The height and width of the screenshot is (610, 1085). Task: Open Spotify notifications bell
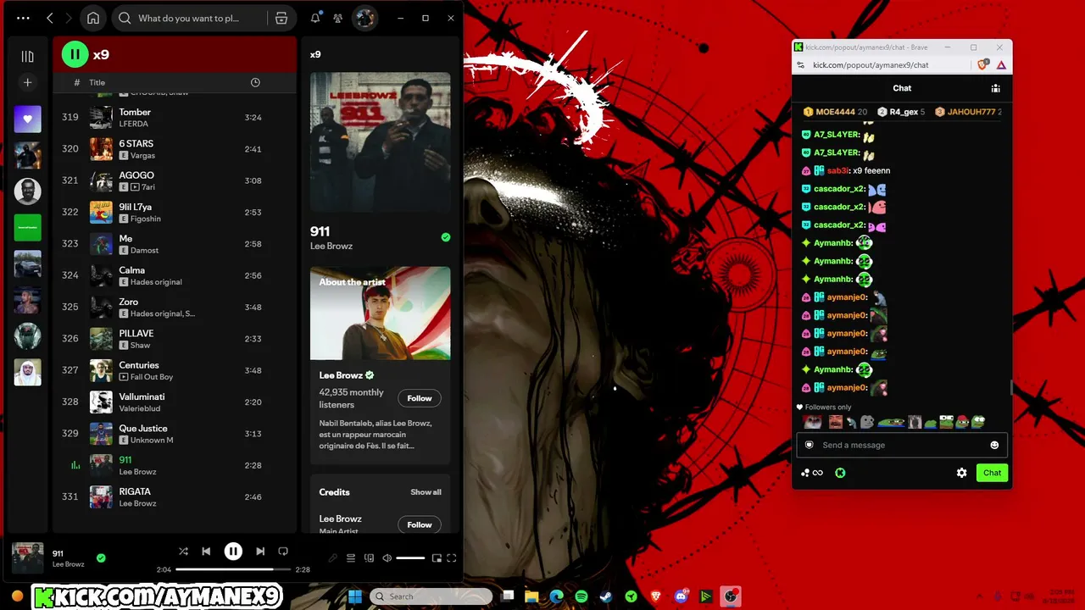[x=315, y=18]
